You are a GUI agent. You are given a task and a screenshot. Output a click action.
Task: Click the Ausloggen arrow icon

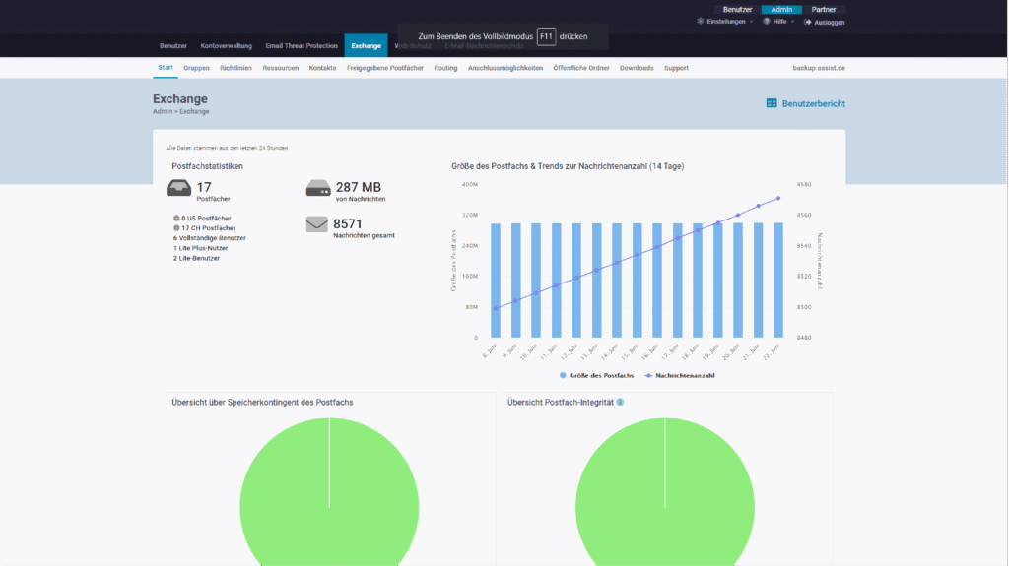(808, 22)
